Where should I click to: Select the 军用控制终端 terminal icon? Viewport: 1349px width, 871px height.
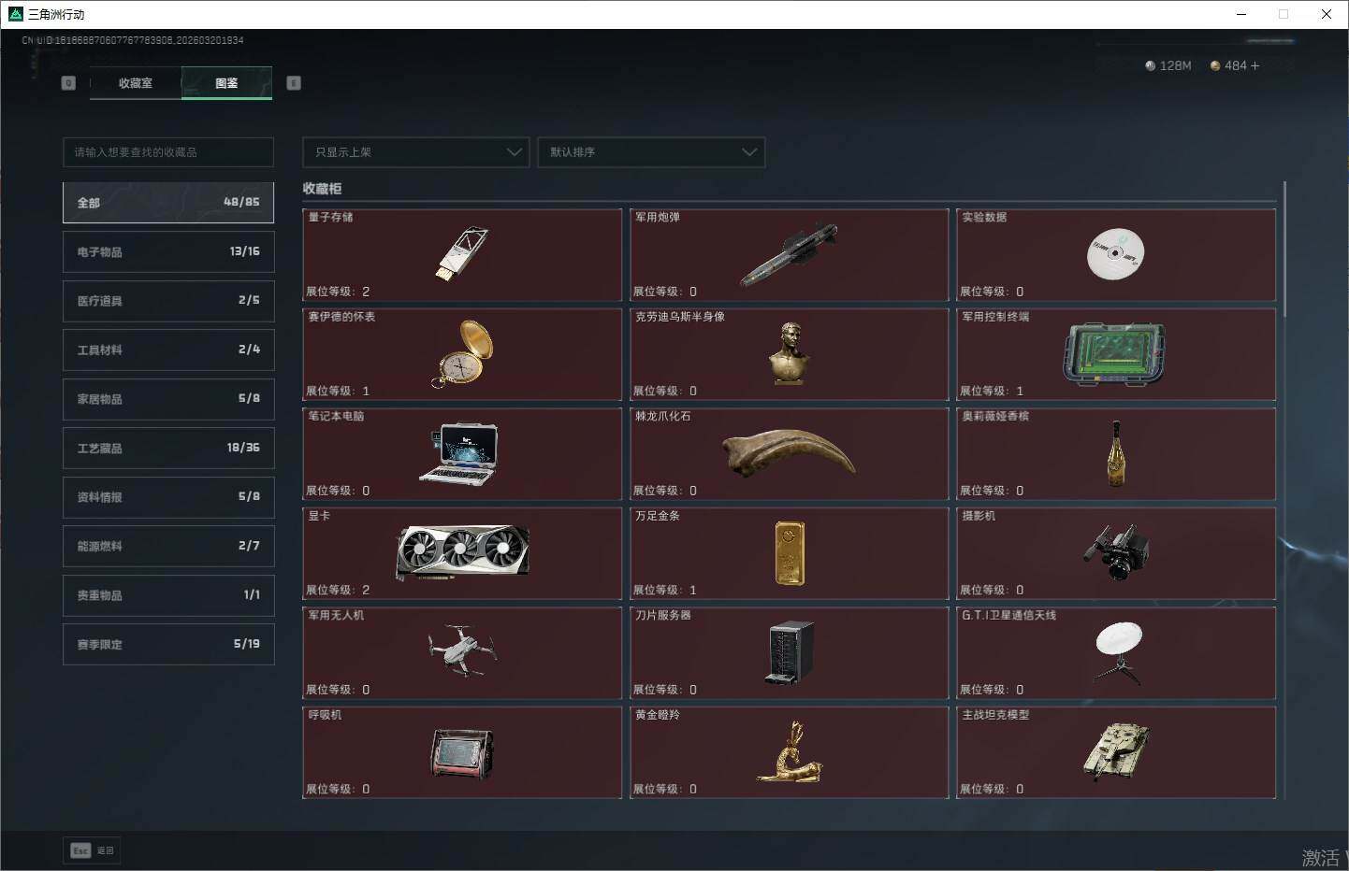click(1114, 354)
